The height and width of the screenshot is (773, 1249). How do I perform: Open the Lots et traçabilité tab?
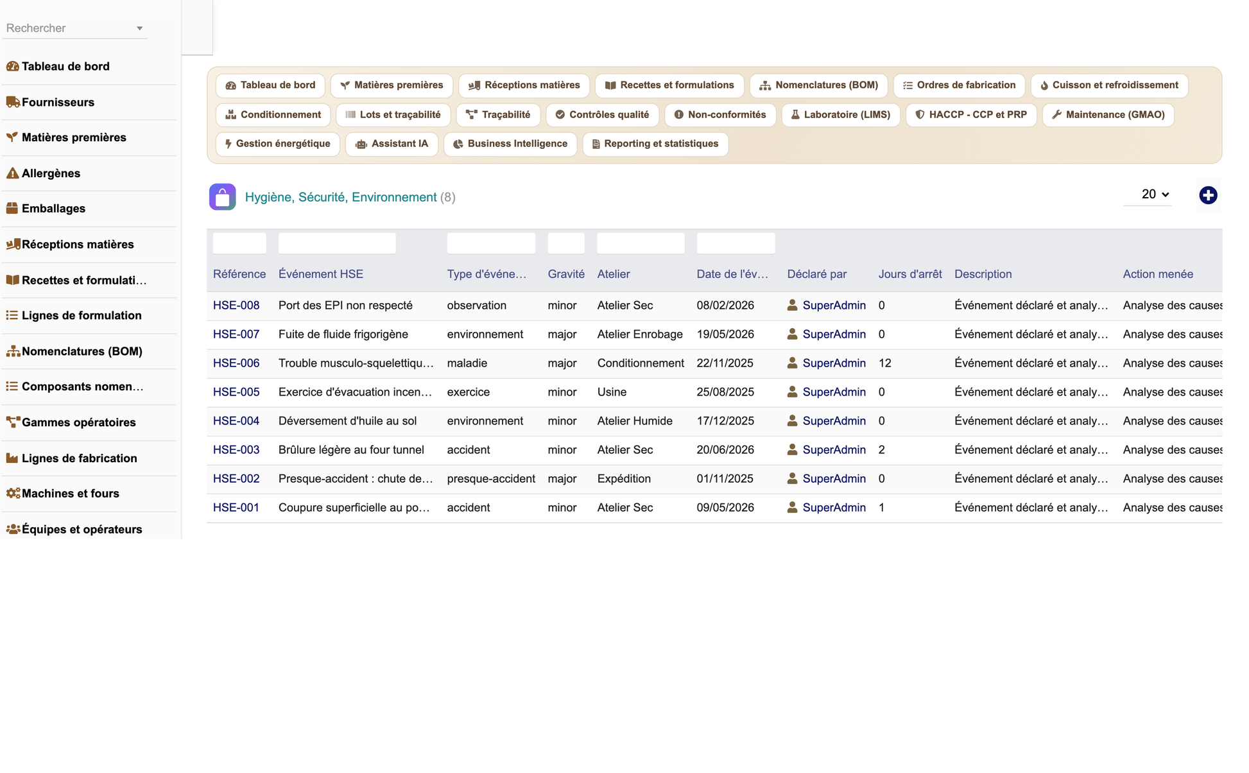393,115
